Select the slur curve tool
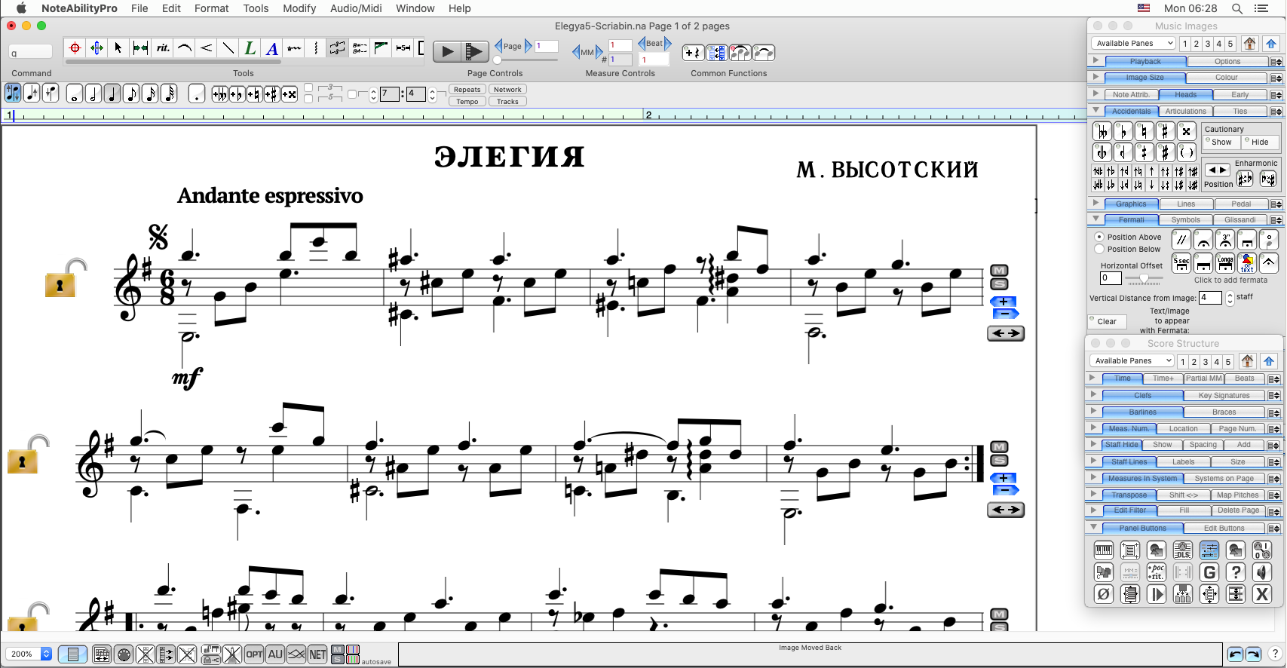The image size is (1287, 668). tap(184, 48)
